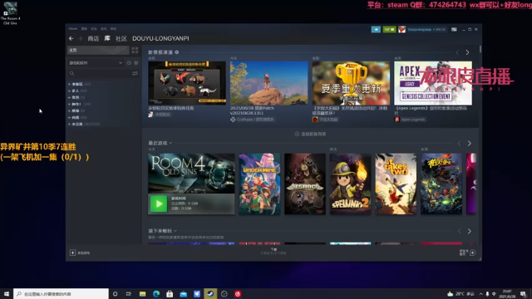The width and height of the screenshot is (532, 299).
Task: Open The Room 4 Old Sins banner
Action: pos(191,174)
